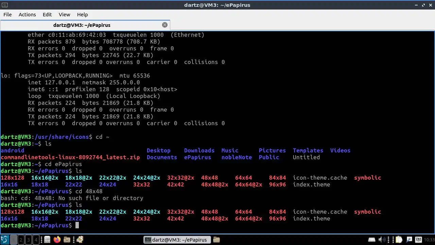Open the application menu bird icon
The image size is (435, 245).
coord(5,240)
